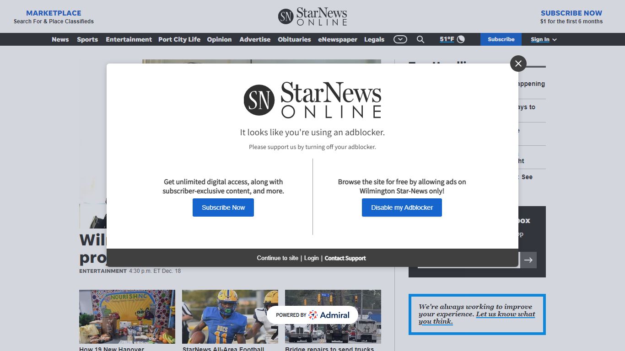Viewport: 625px width, 351px height.
Task: Click the StarNews logo inside dialog
Action: [x=312, y=100]
